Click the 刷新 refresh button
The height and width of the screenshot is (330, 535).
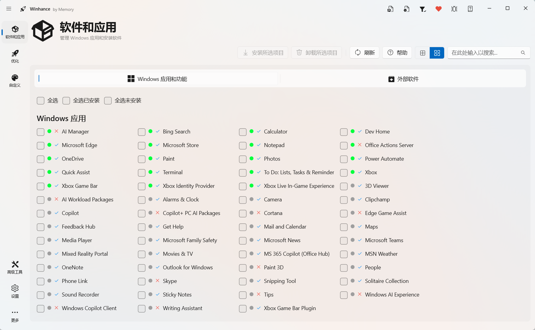point(365,53)
